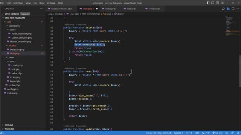Click User.php segment in breadcrumb
This screenshot has width=241, height=135.
coord(73,14)
